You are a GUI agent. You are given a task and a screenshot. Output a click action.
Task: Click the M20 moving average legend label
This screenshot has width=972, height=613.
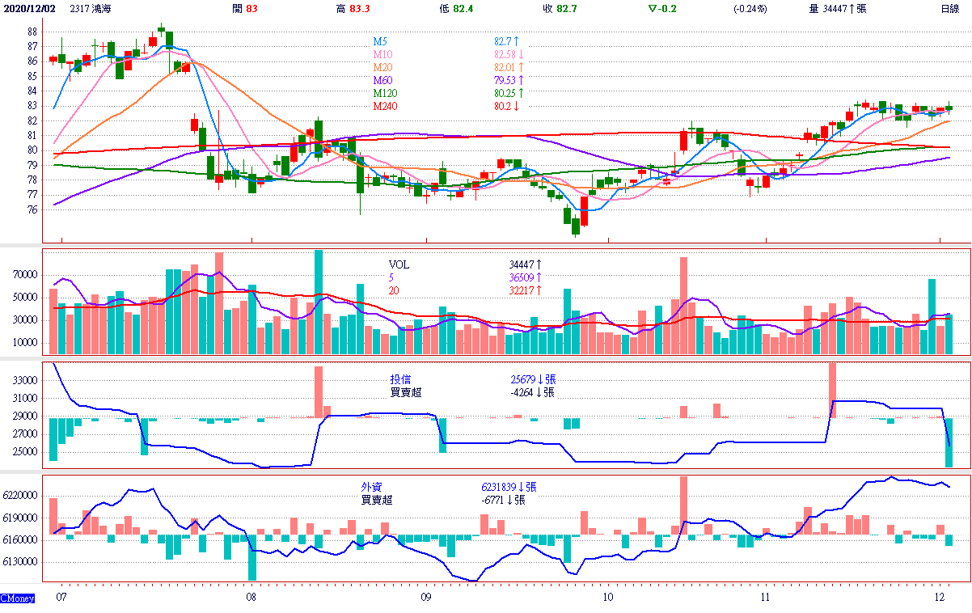pos(382,67)
